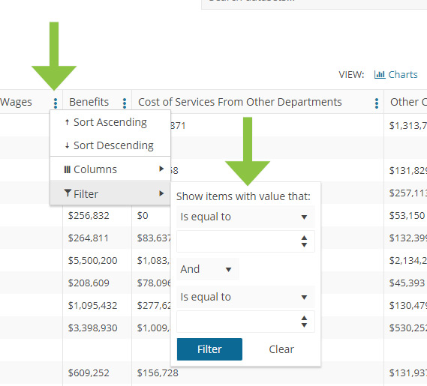427x386 pixels.
Task: Open the second 'Is equal to' dropdown
Action: click(x=245, y=297)
